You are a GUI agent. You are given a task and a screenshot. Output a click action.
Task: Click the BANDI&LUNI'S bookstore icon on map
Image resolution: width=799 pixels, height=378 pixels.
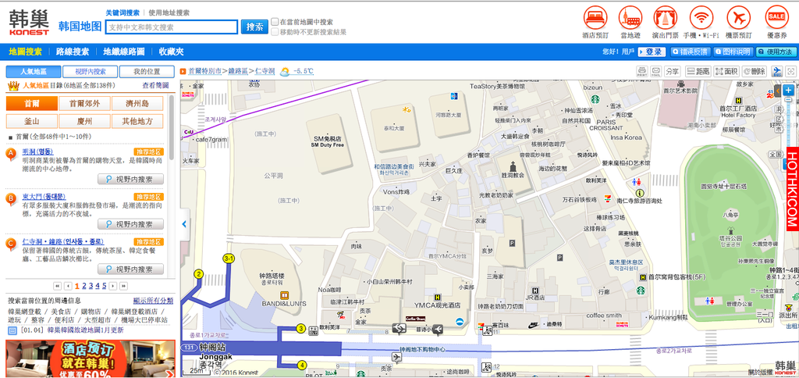[284, 295]
